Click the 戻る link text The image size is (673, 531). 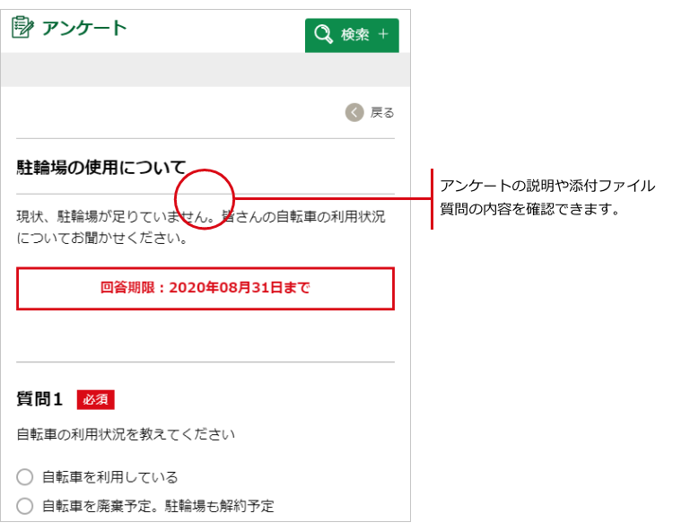click(x=382, y=113)
